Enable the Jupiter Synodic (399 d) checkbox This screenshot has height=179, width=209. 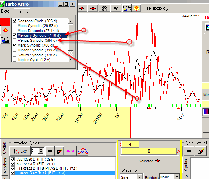[x=14, y=50]
